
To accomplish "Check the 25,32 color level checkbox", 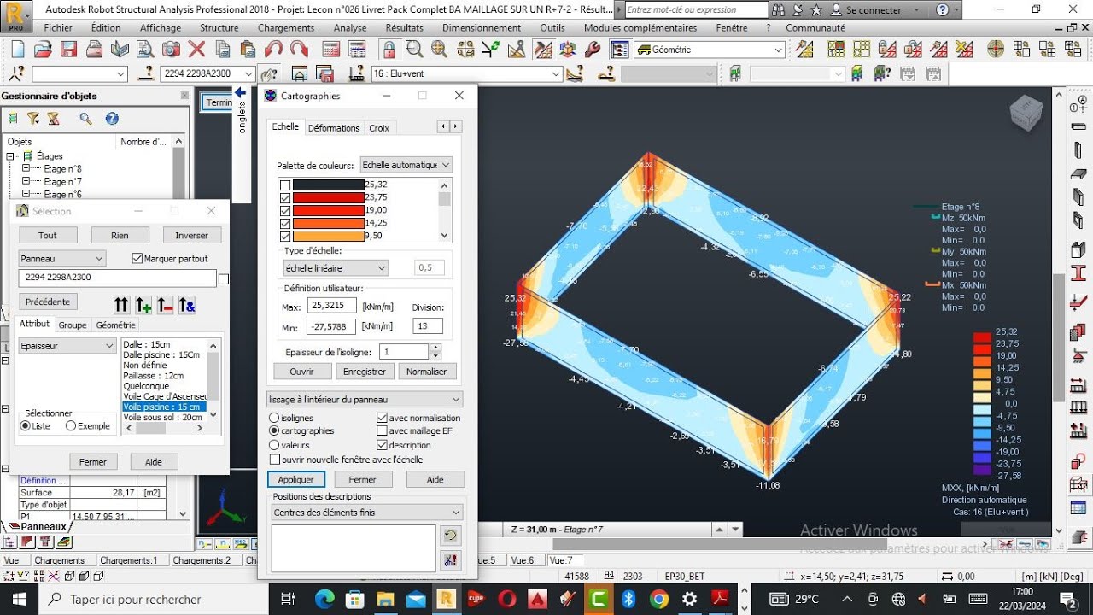I will 285,184.
